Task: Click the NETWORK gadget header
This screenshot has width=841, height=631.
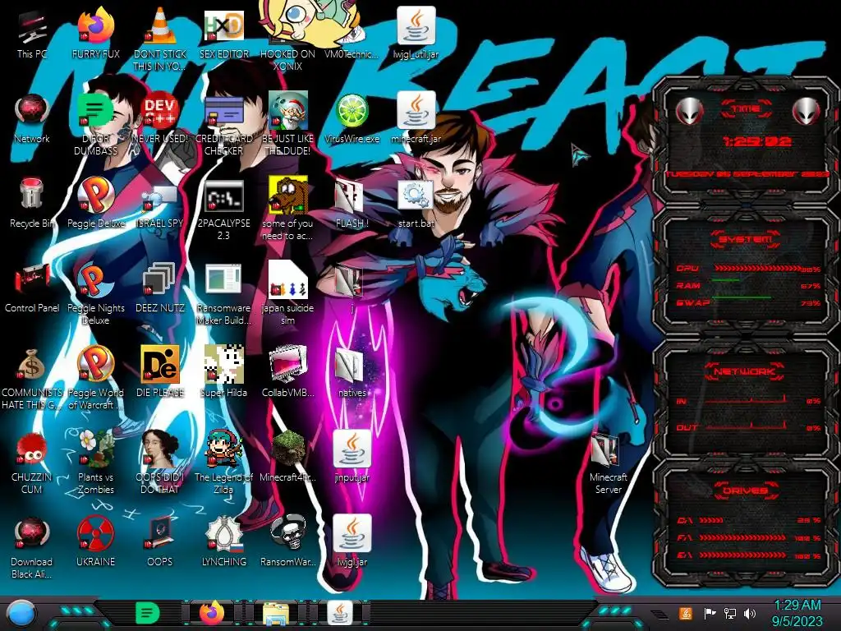Action: pos(745,371)
